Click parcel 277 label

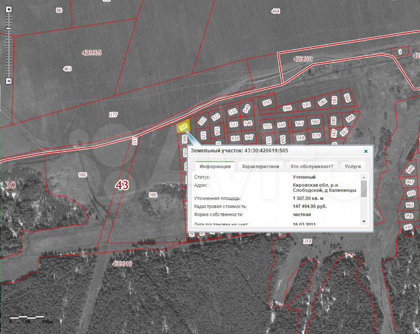tap(113, 114)
